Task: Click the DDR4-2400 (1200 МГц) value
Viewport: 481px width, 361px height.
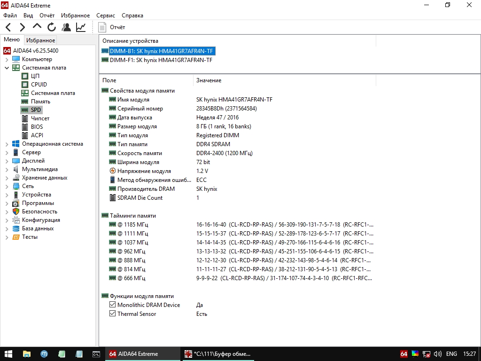Action: [224, 153]
